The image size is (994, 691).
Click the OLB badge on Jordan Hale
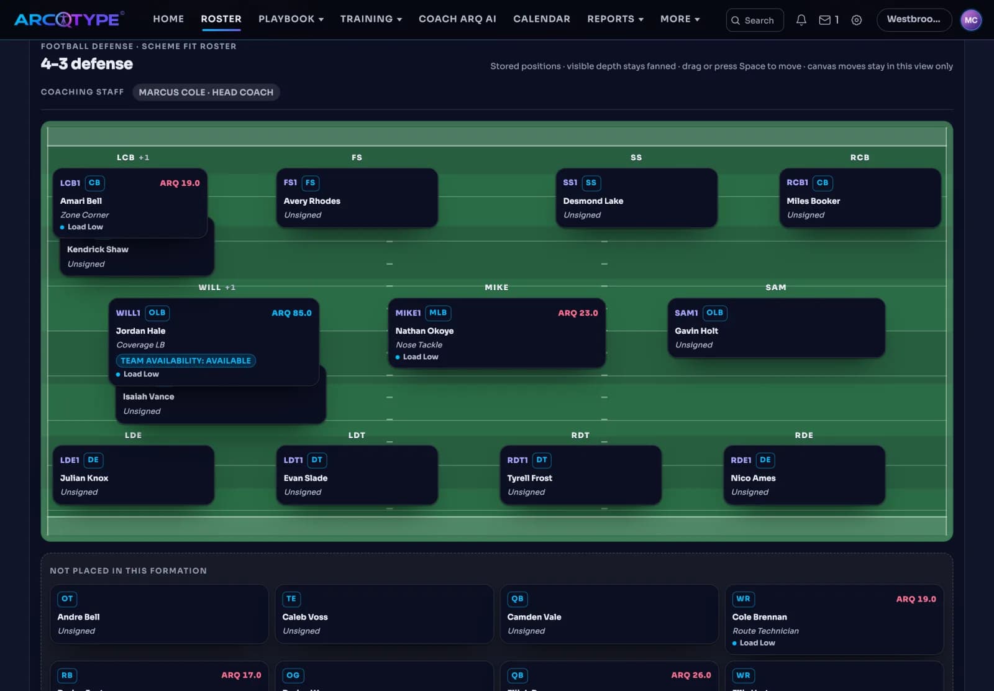pyautogui.click(x=157, y=313)
